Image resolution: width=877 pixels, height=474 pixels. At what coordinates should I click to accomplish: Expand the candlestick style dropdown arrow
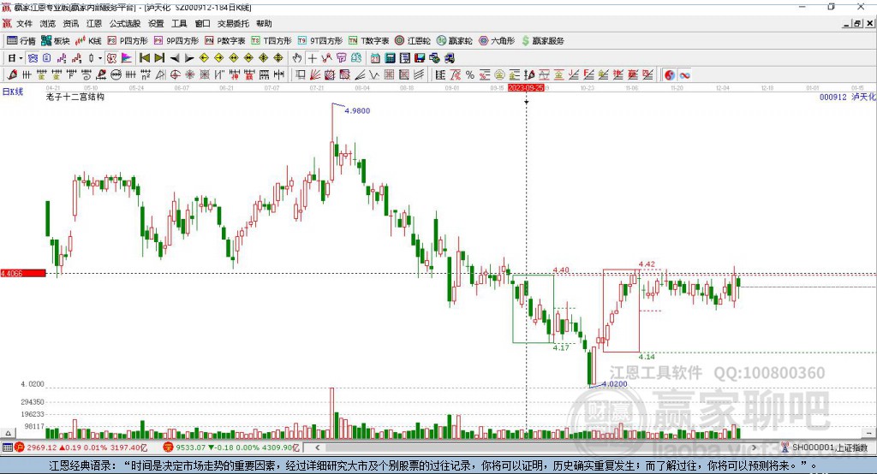pos(100,58)
